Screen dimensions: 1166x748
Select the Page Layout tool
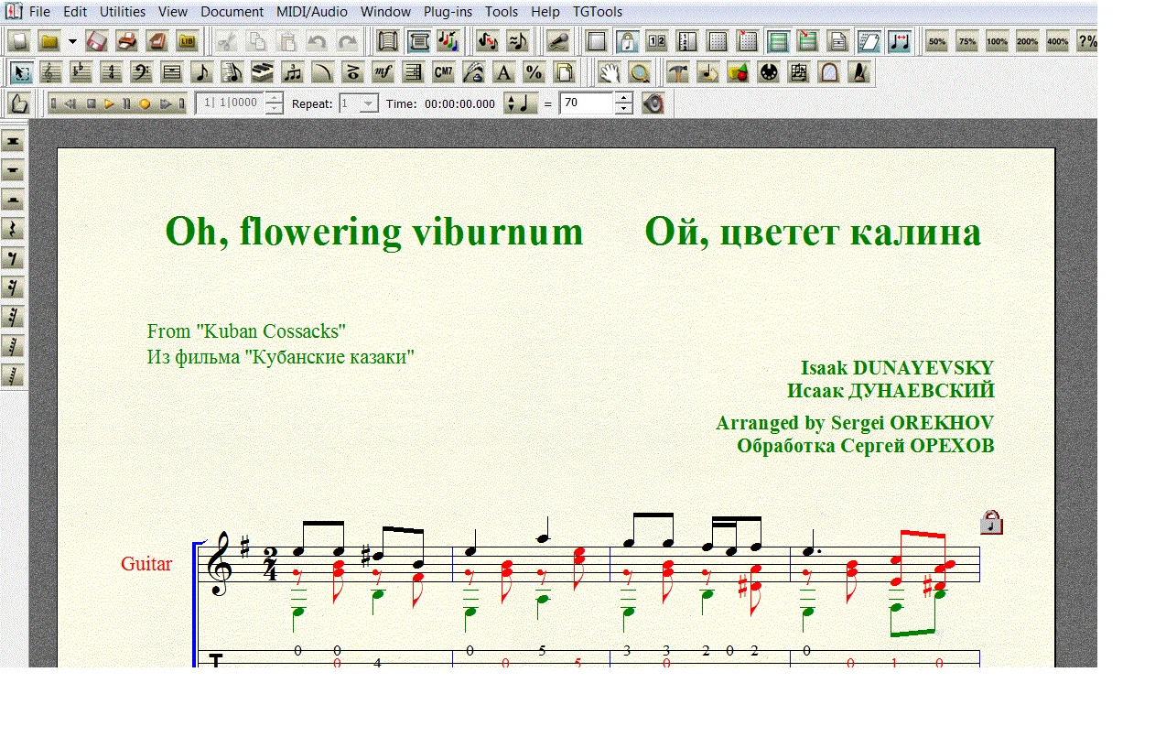coord(565,72)
